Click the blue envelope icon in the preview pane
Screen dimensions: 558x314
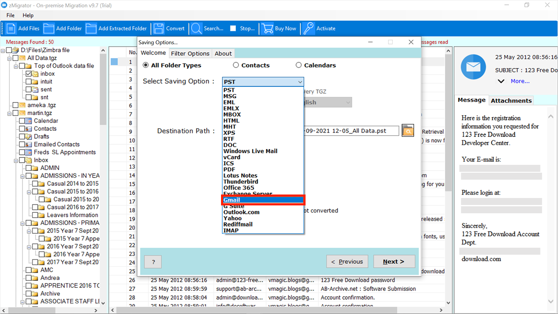pos(473,67)
